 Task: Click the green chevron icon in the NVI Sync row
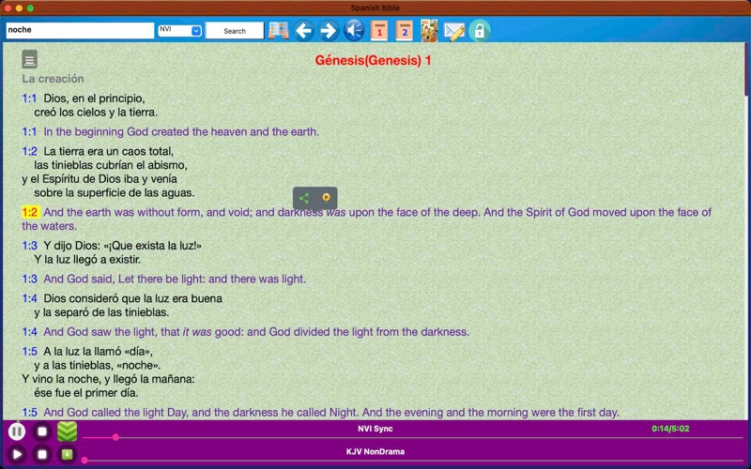(67, 431)
